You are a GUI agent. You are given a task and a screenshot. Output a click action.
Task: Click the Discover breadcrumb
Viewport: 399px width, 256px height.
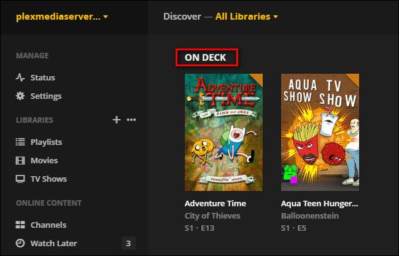[x=182, y=17]
